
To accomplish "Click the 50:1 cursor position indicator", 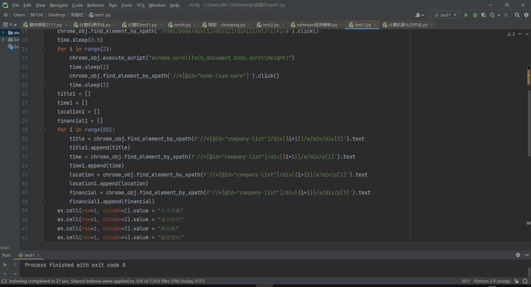I will (465, 281).
